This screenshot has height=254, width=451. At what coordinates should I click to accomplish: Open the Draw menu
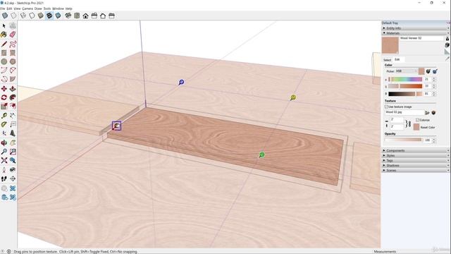[x=38, y=8]
